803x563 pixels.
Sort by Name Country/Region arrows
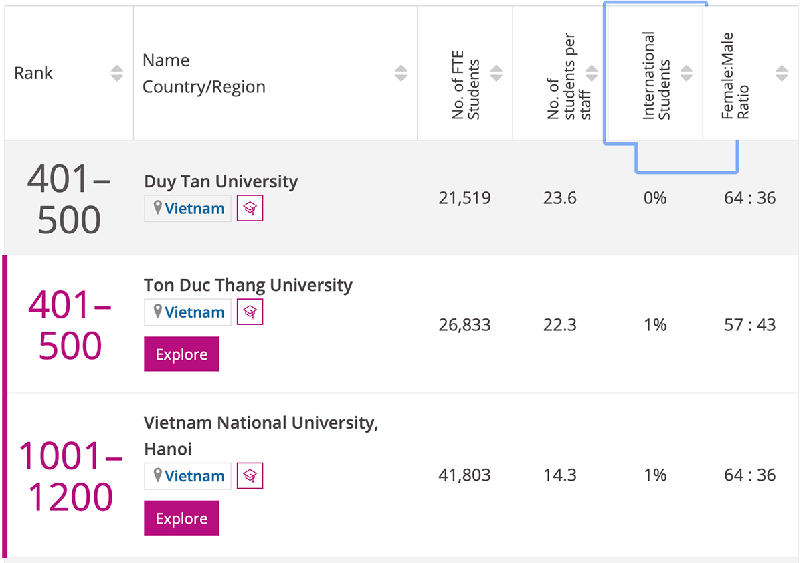(401, 74)
